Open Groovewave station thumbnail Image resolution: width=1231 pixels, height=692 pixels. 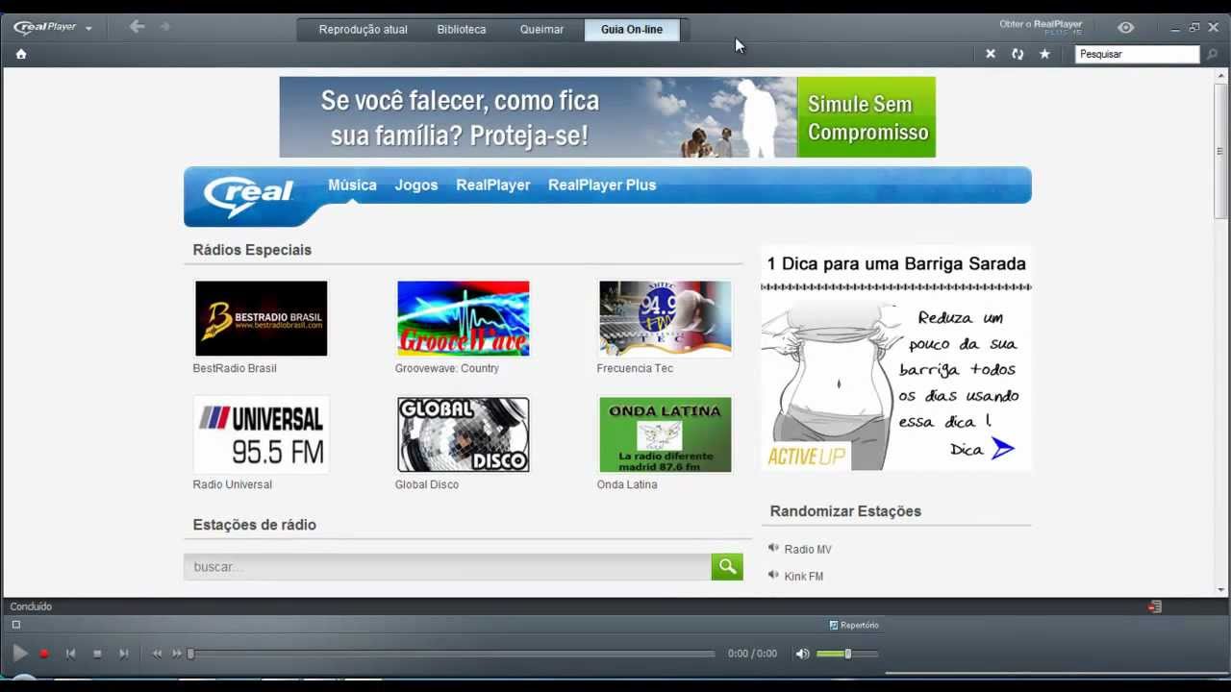pyautogui.click(x=464, y=318)
